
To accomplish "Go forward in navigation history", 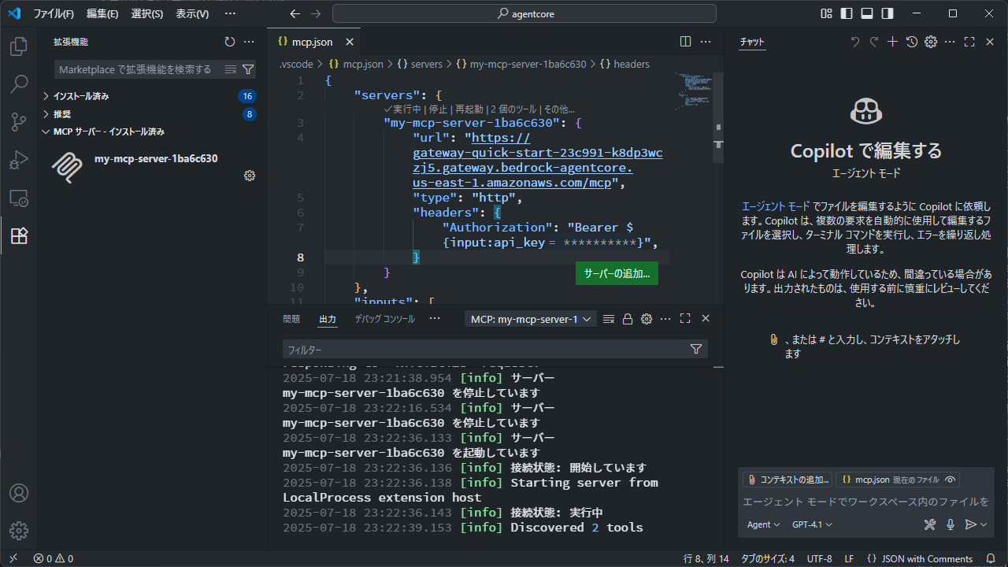I will (x=316, y=13).
